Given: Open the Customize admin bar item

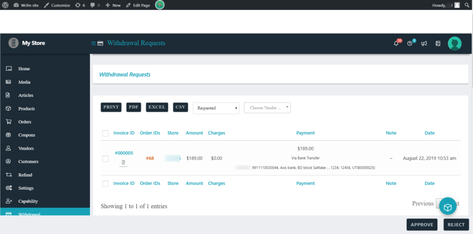Looking at the screenshot, I should coord(57,5).
